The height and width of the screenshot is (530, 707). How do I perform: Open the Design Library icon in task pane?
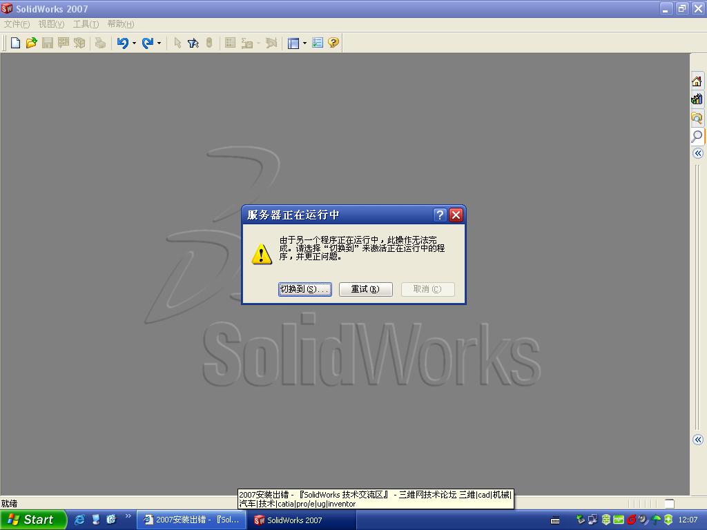point(697,99)
